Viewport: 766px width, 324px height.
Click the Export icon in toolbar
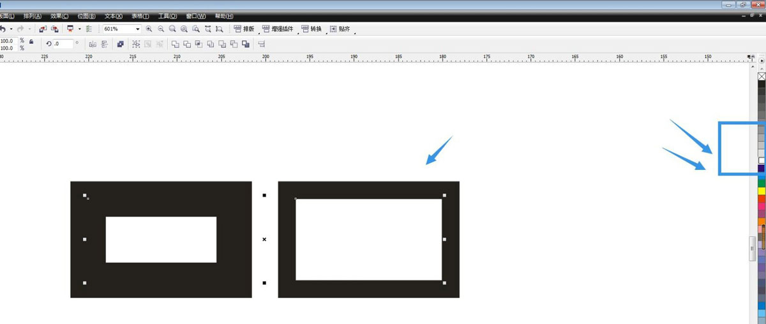point(55,29)
